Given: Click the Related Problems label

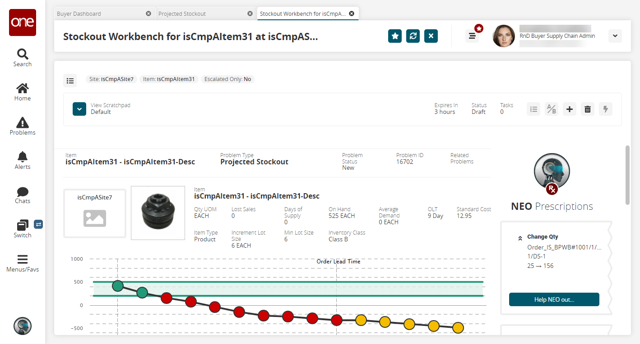Looking at the screenshot, I should click(x=462, y=158).
